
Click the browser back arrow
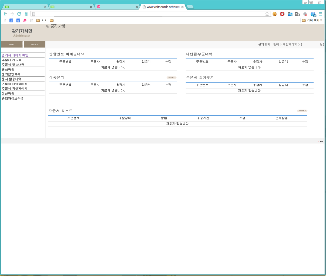(5, 14)
